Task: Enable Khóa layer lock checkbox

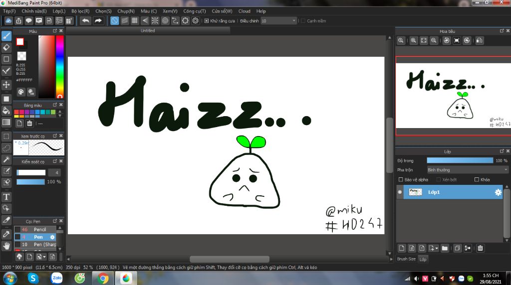Action: [x=477, y=179]
